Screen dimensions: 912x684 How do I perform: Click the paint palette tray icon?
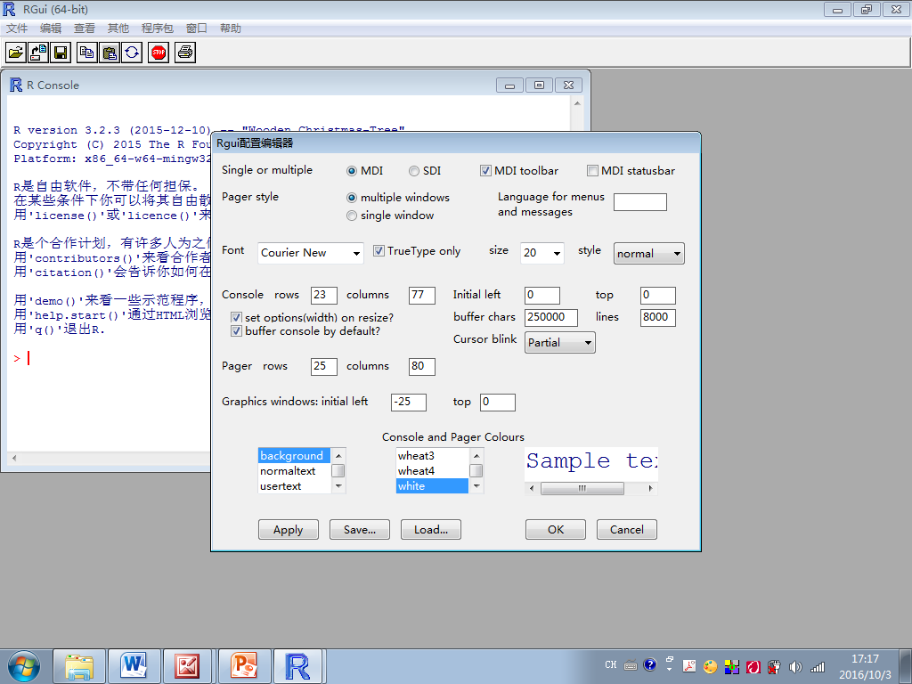(710, 666)
